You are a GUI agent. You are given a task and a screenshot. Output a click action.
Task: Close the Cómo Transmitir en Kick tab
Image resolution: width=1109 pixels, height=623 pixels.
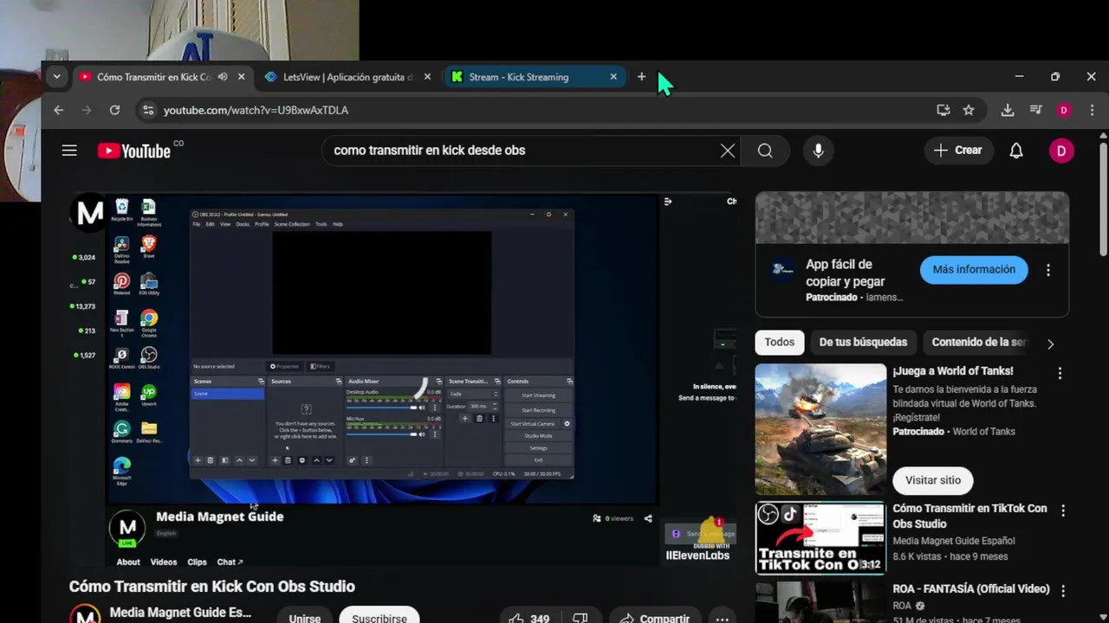(x=241, y=77)
